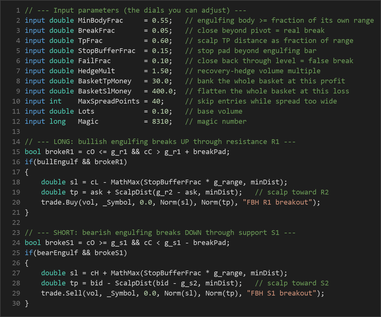Click the "FBH R1 breakout" string

[x=277, y=202]
